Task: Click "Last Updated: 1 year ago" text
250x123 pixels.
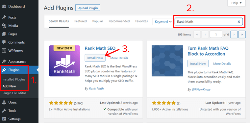Action: pyautogui.click(x=223, y=103)
